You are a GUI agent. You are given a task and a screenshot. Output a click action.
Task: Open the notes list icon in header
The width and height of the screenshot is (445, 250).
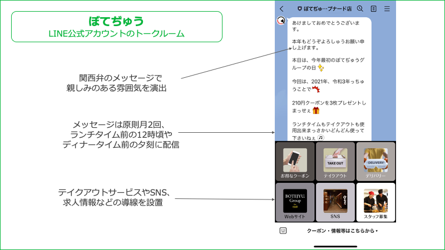coord(373,9)
